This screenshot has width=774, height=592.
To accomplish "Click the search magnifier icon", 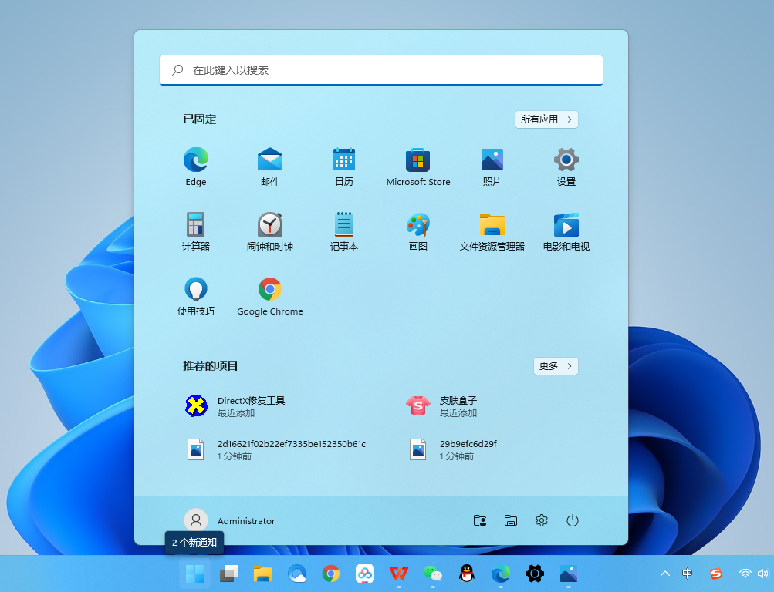I will click(x=177, y=70).
